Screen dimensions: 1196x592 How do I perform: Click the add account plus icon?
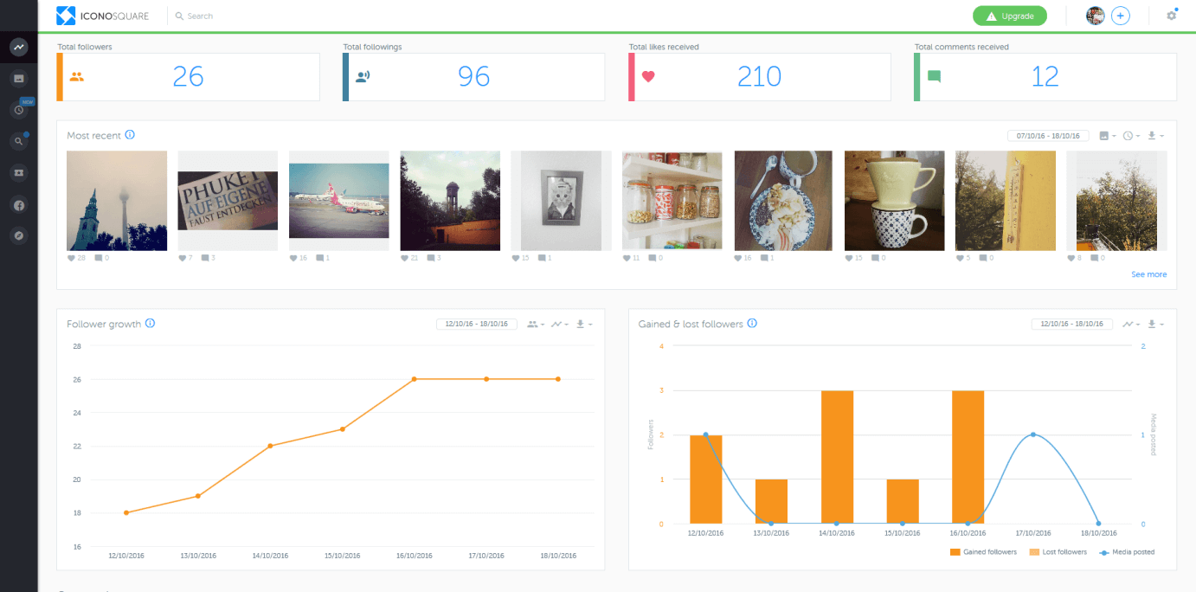1121,16
